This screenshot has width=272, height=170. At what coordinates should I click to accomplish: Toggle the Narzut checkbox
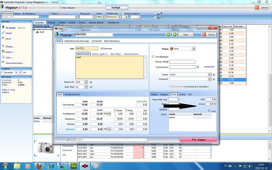[x=115, y=110]
